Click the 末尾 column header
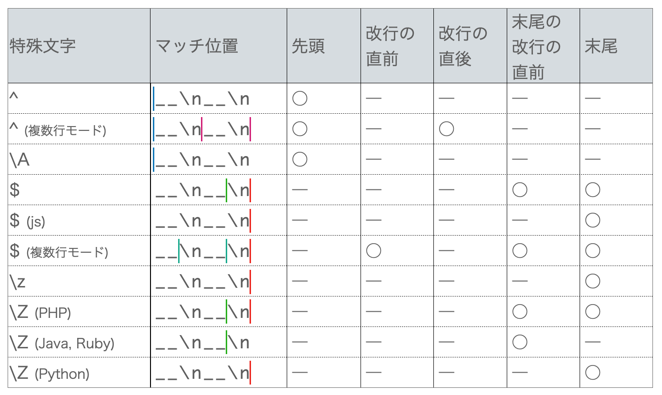Image resolution: width=662 pixels, height=395 pixels. tap(602, 46)
